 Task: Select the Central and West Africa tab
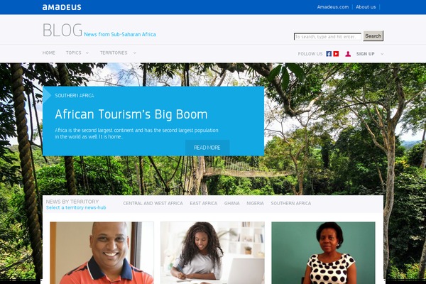(153, 203)
